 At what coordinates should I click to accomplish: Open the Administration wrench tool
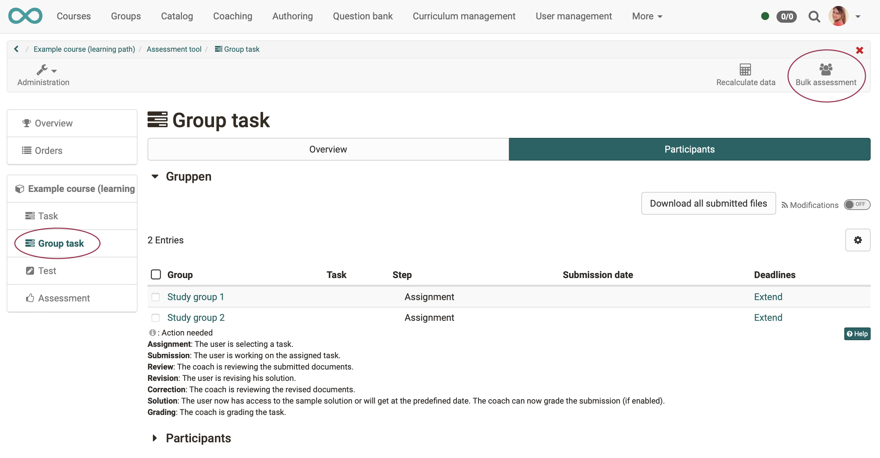pyautogui.click(x=42, y=75)
